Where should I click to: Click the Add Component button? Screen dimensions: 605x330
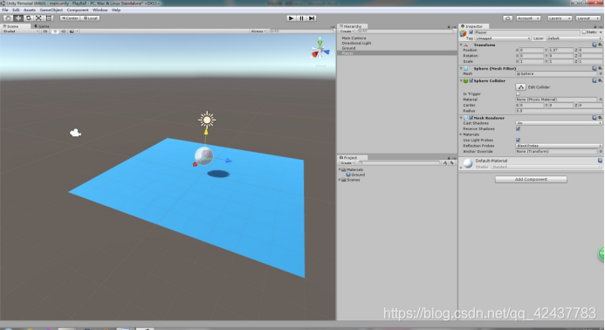click(531, 180)
